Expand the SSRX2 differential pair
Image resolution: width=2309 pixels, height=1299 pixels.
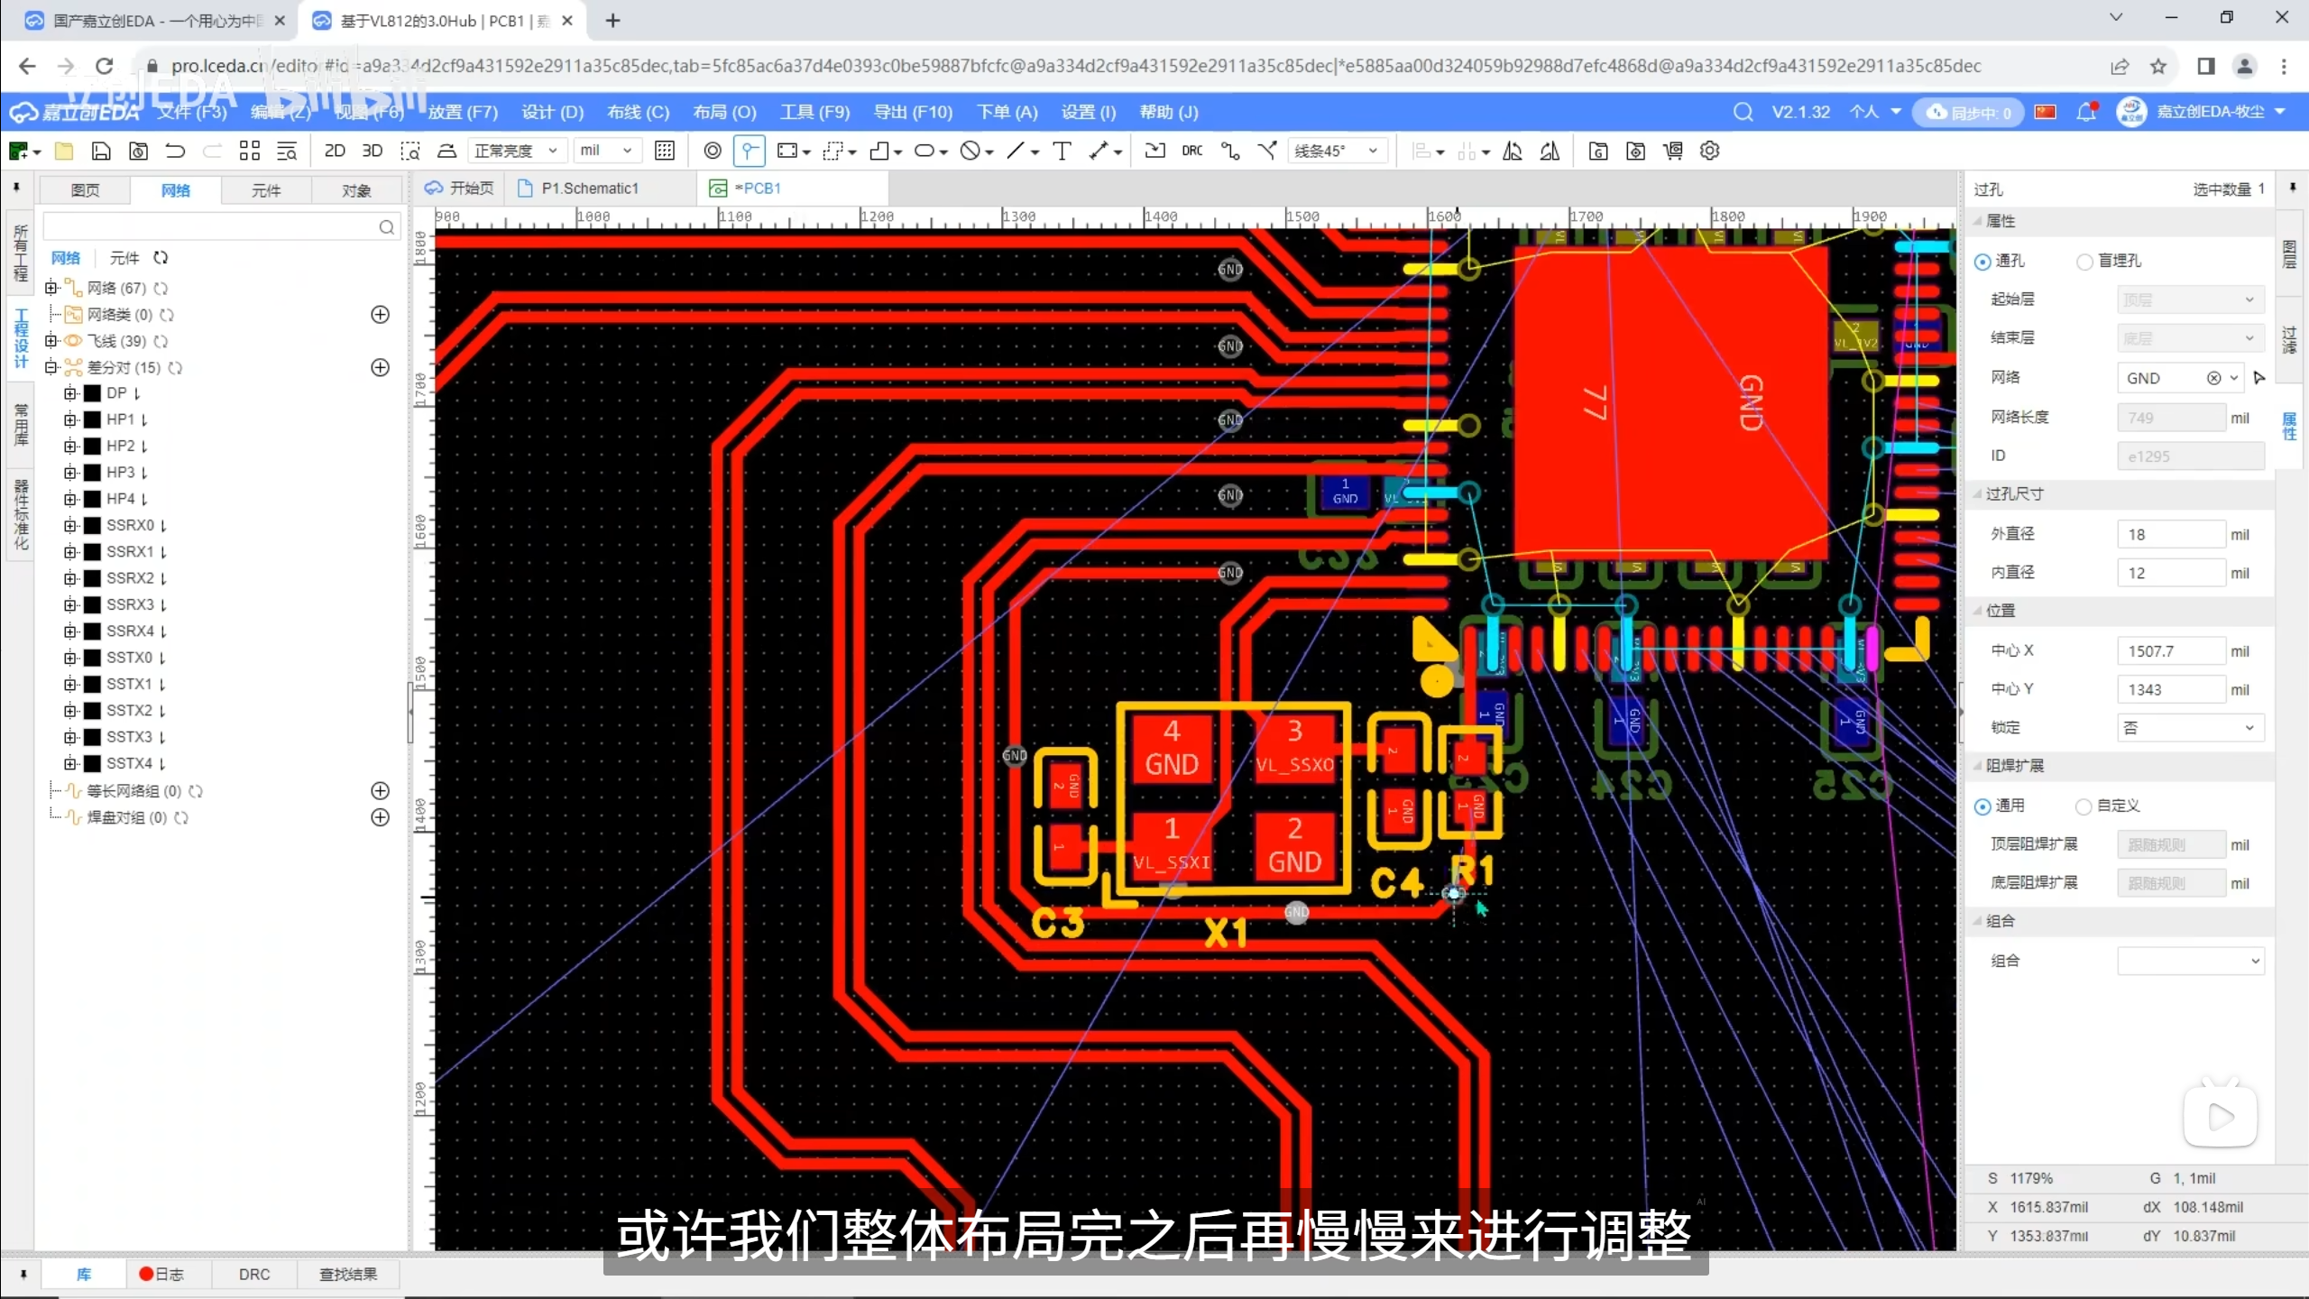point(70,578)
